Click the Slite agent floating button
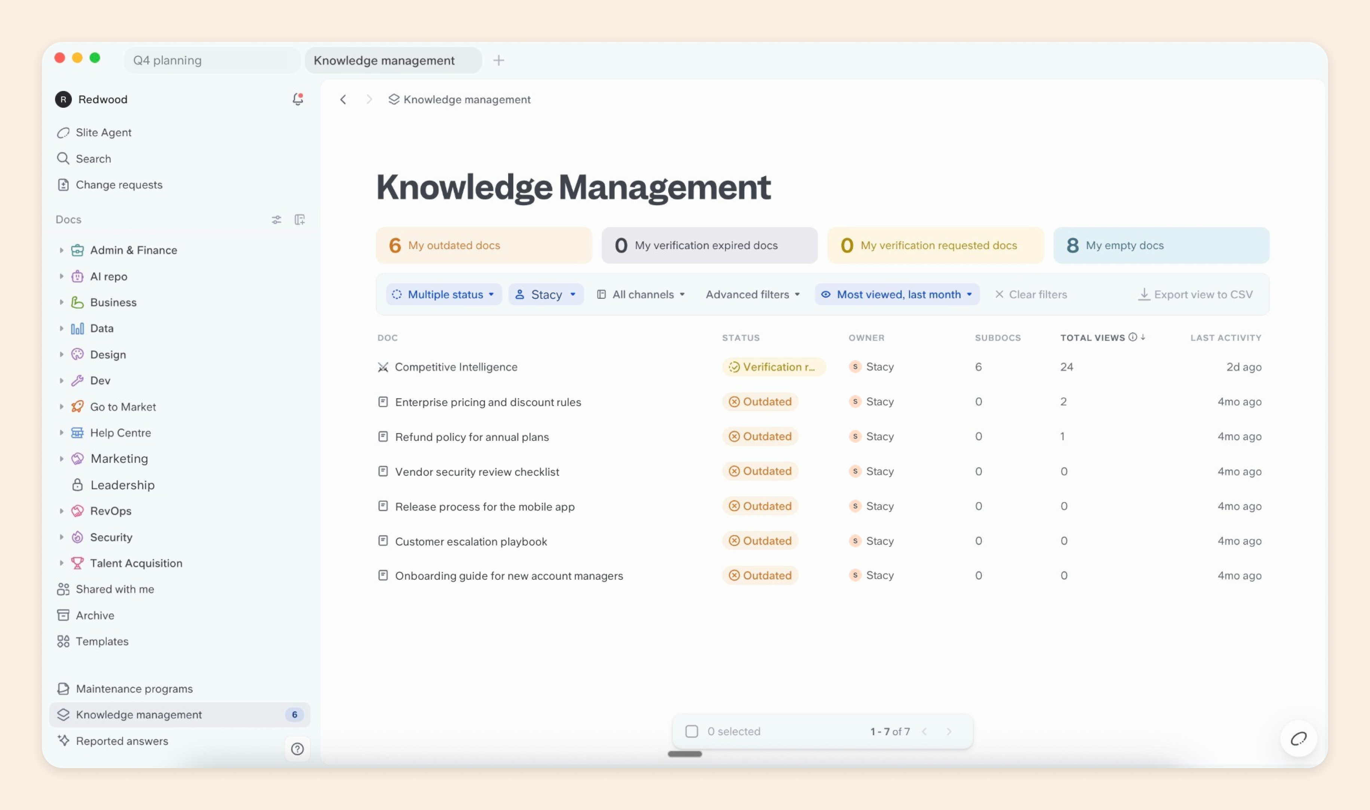 1299,739
